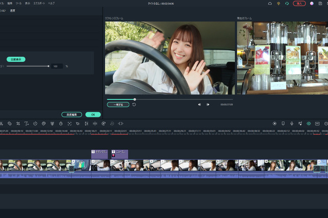The width and height of the screenshot is (328, 218).
Task: Add a marker with the shield icon
Action: pyautogui.click(x=283, y=124)
